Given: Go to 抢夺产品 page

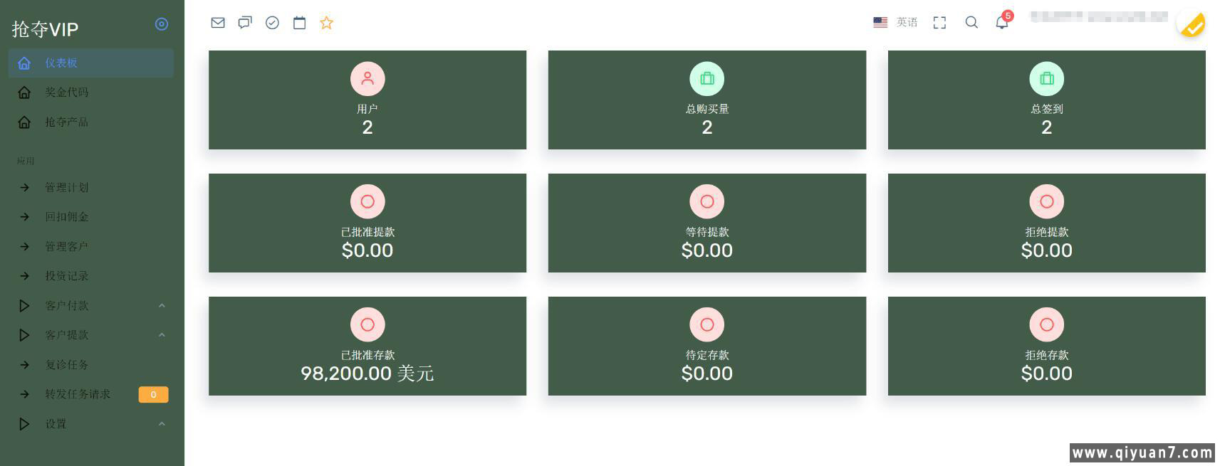Looking at the screenshot, I should coord(67,122).
